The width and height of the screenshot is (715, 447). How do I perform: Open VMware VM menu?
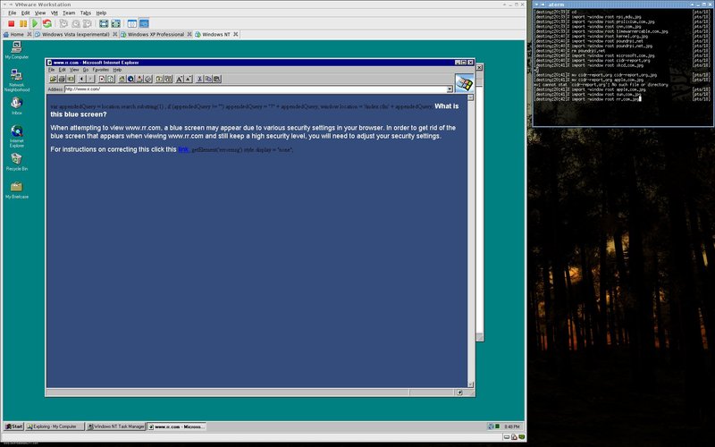(55, 13)
